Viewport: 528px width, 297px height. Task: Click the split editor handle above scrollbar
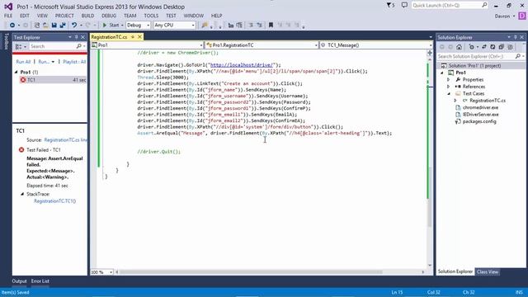click(430, 53)
